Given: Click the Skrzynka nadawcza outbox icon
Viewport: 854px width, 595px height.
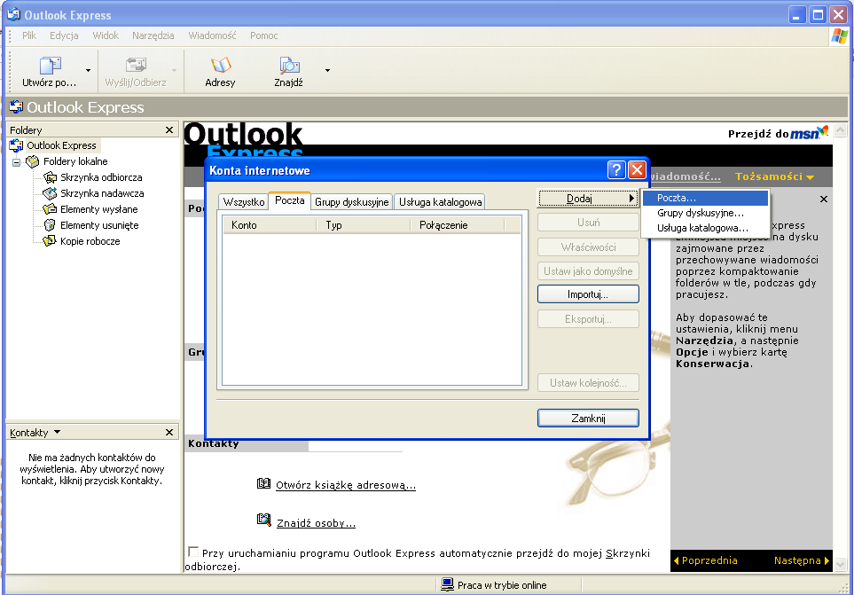Looking at the screenshot, I should [x=51, y=193].
